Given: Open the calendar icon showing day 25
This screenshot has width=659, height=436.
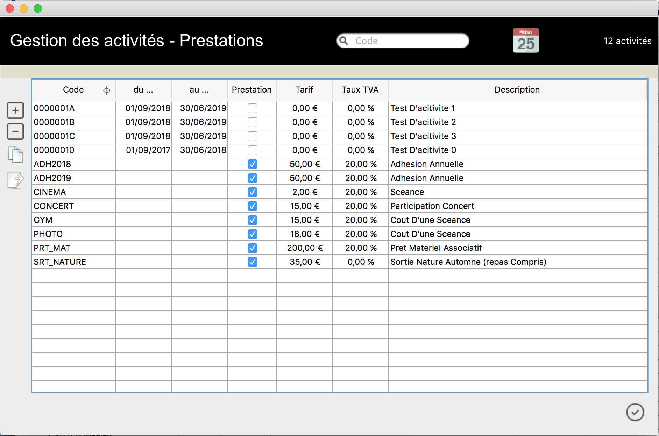Looking at the screenshot, I should [526, 40].
